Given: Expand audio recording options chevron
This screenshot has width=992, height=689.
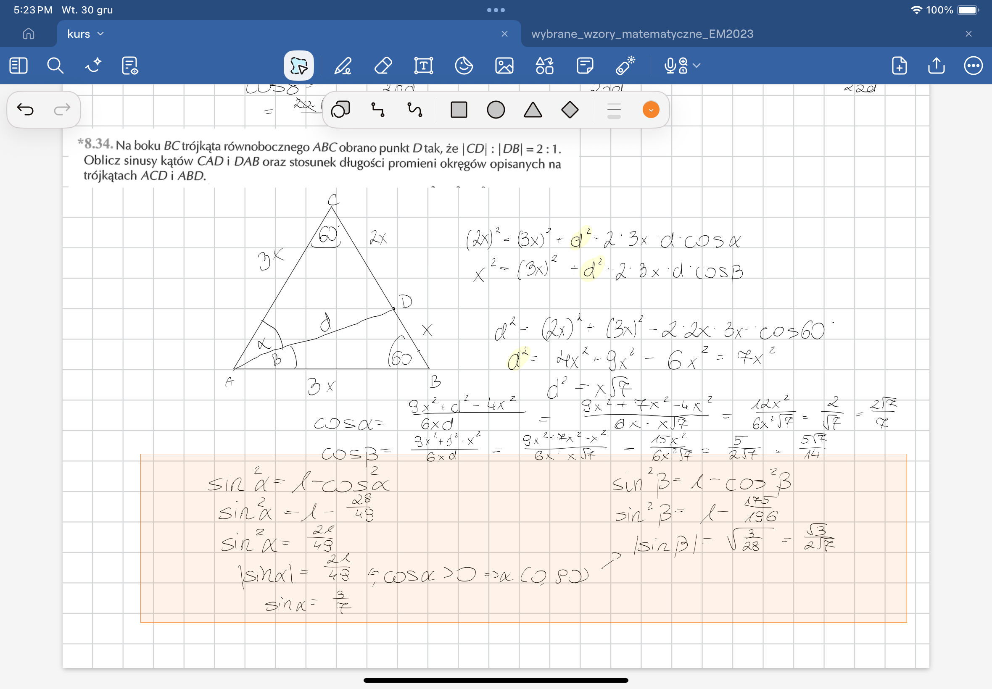Looking at the screenshot, I should pyautogui.click(x=696, y=66).
